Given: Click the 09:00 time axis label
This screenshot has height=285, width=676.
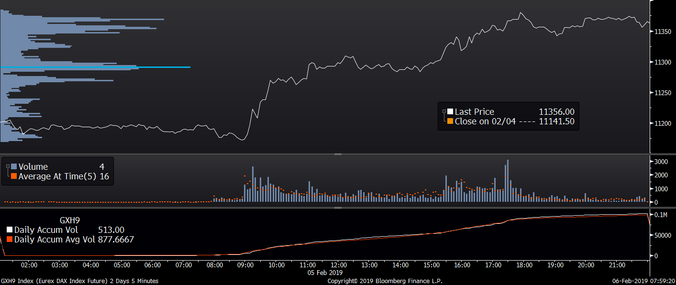Looking at the screenshot, I should [246, 265].
